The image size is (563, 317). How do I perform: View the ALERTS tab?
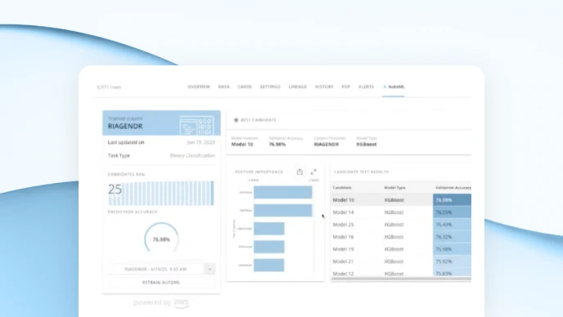click(367, 87)
